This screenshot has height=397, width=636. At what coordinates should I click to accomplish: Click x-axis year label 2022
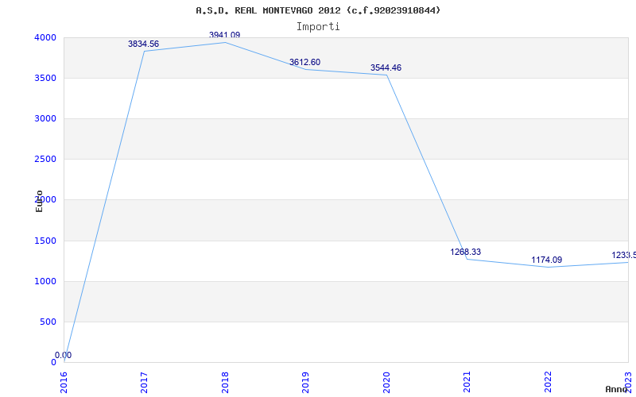(x=548, y=383)
